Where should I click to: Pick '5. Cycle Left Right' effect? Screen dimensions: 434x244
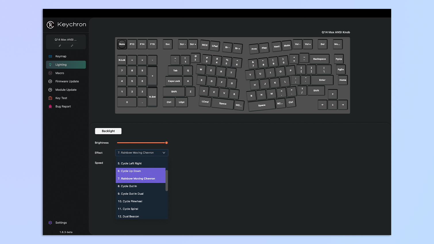pyautogui.click(x=130, y=164)
